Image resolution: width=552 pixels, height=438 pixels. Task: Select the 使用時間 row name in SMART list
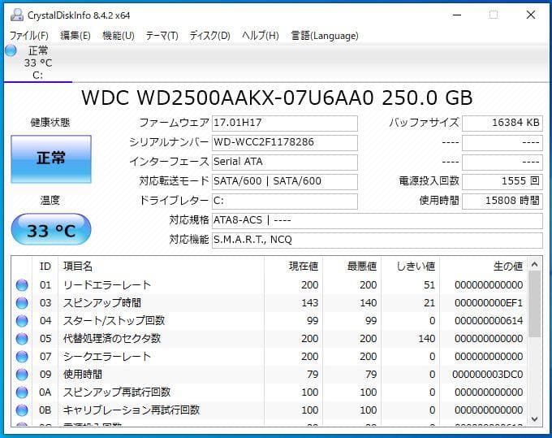pyautogui.click(x=83, y=375)
